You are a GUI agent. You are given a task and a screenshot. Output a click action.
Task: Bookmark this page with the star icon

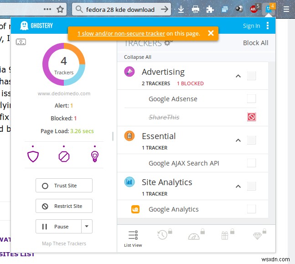pos(60,9)
